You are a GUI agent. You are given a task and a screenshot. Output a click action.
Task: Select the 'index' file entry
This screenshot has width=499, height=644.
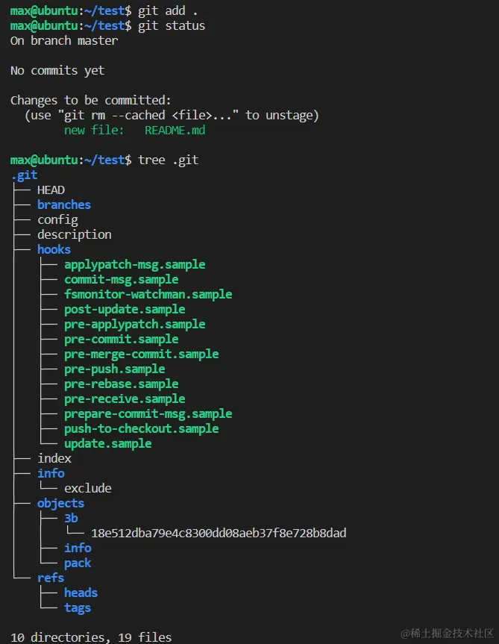(x=54, y=458)
